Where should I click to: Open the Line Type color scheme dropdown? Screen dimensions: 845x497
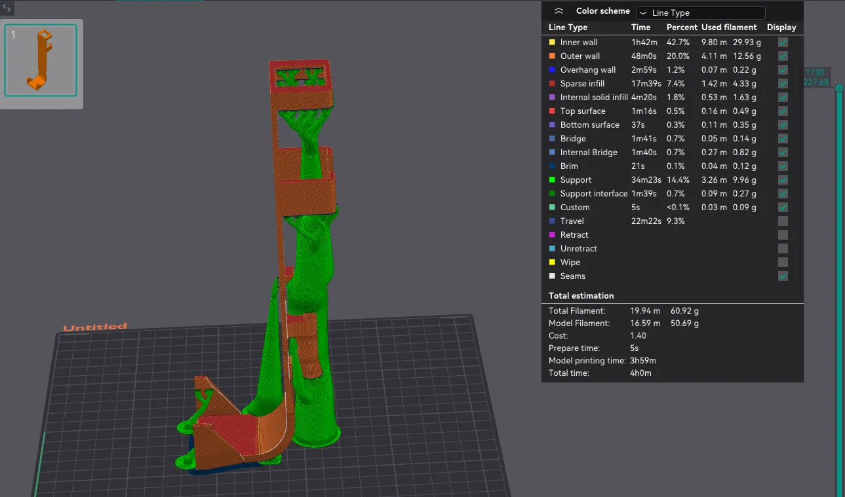click(x=701, y=12)
